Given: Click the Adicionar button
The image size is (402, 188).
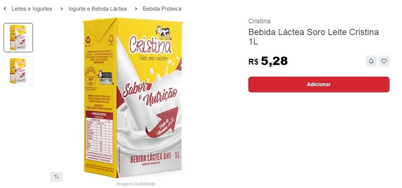Looking at the screenshot, I should 319,84.
